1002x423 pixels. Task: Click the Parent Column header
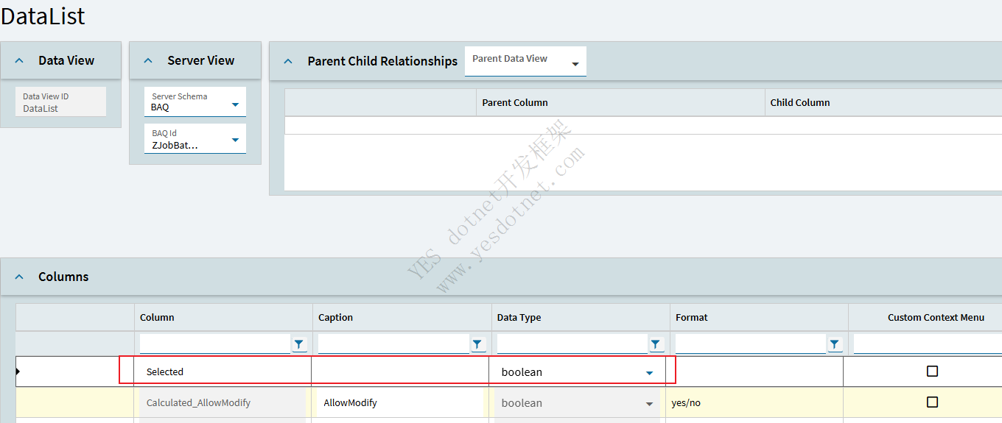click(515, 103)
